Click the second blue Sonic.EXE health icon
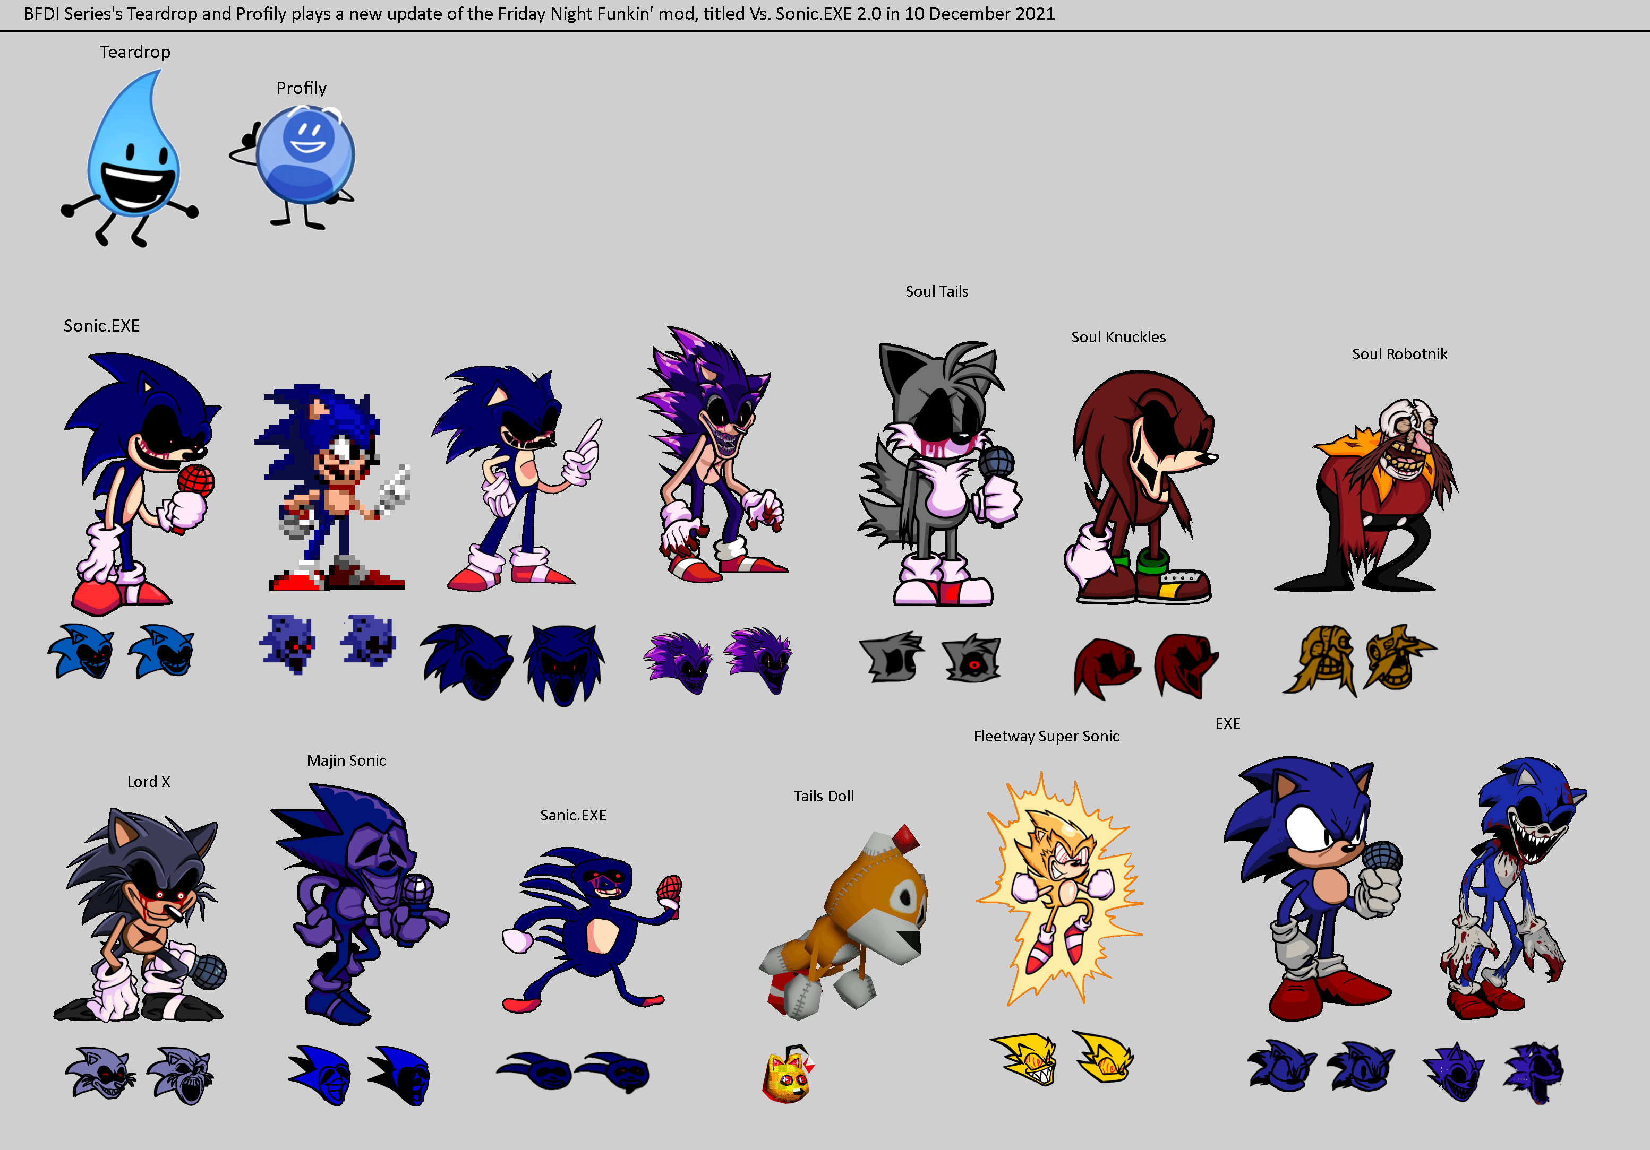The height and width of the screenshot is (1150, 1650). pyautogui.click(x=161, y=652)
